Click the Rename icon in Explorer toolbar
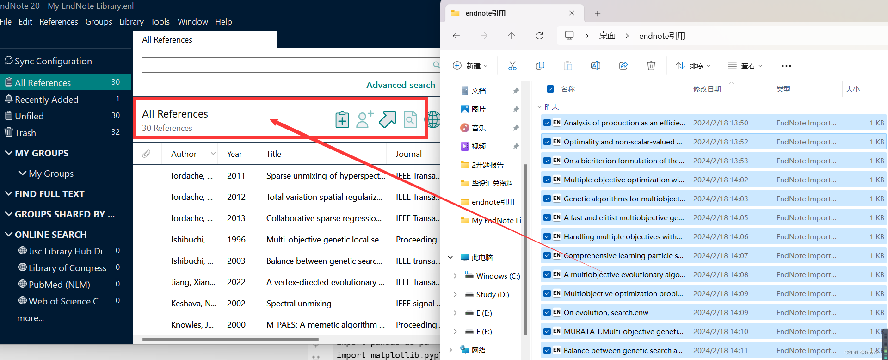 click(x=596, y=66)
